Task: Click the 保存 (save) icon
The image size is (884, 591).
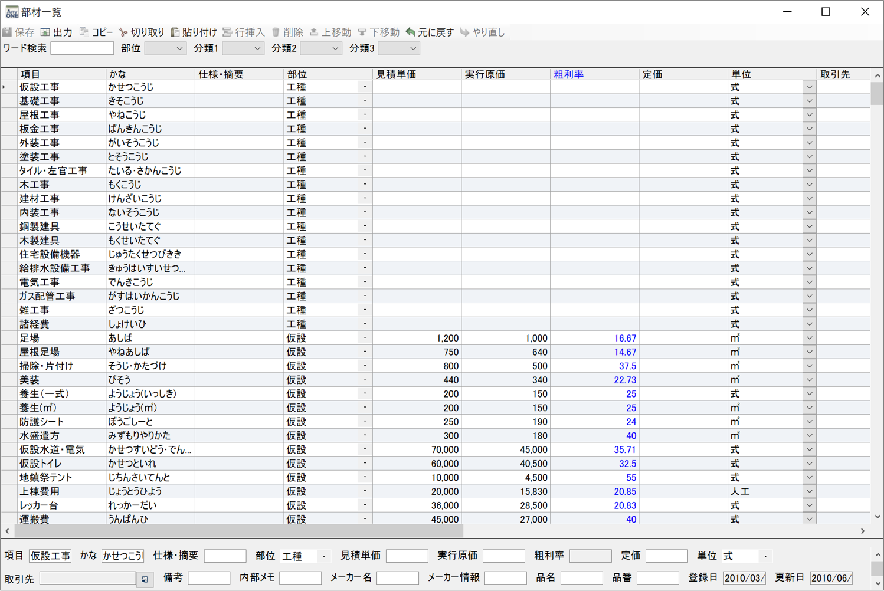Action: (x=18, y=32)
